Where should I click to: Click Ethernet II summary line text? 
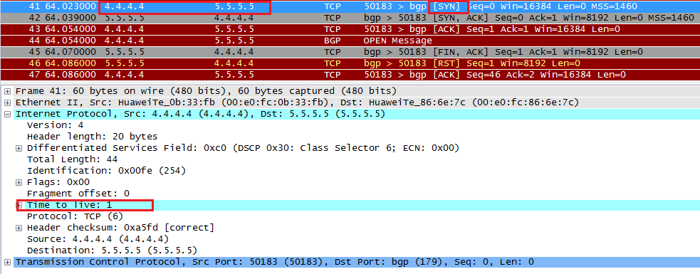tap(297, 102)
